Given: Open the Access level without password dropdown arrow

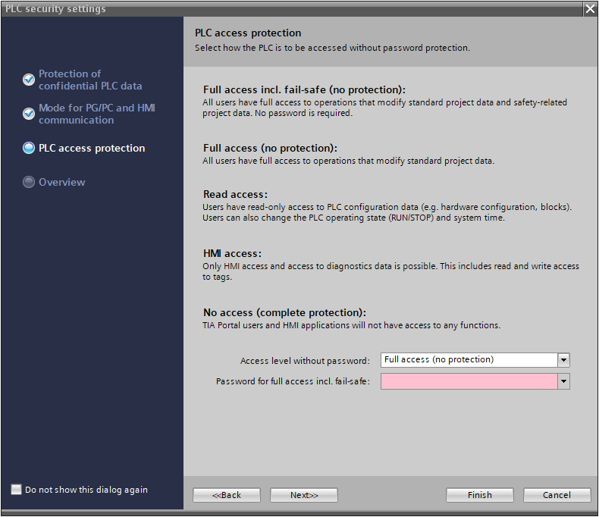Looking at the screenshot, I should (563, 359).
